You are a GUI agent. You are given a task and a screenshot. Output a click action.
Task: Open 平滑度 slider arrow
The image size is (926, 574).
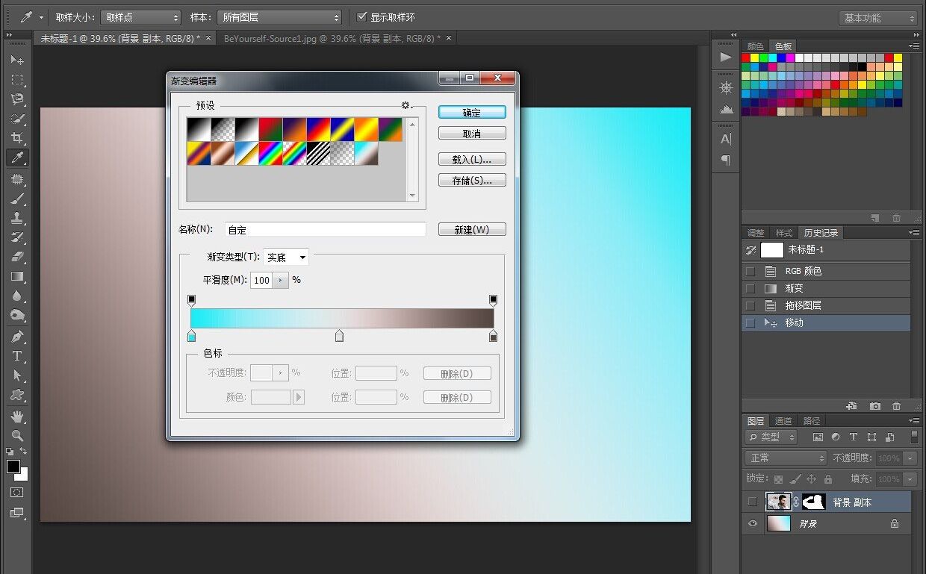281,280
